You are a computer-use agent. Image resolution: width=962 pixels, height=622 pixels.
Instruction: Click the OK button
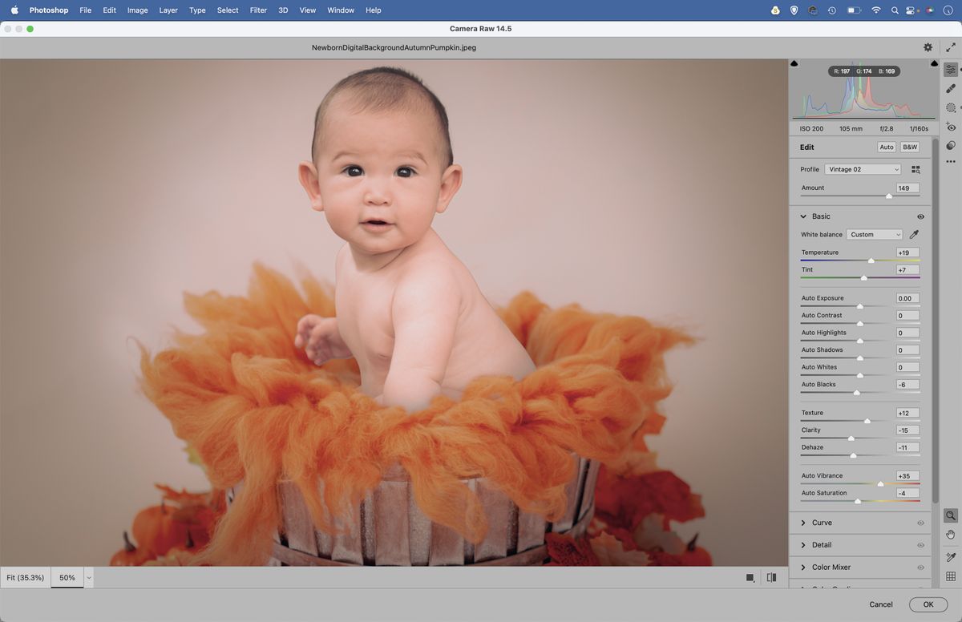pyautogui.click(x=928, y=604)
